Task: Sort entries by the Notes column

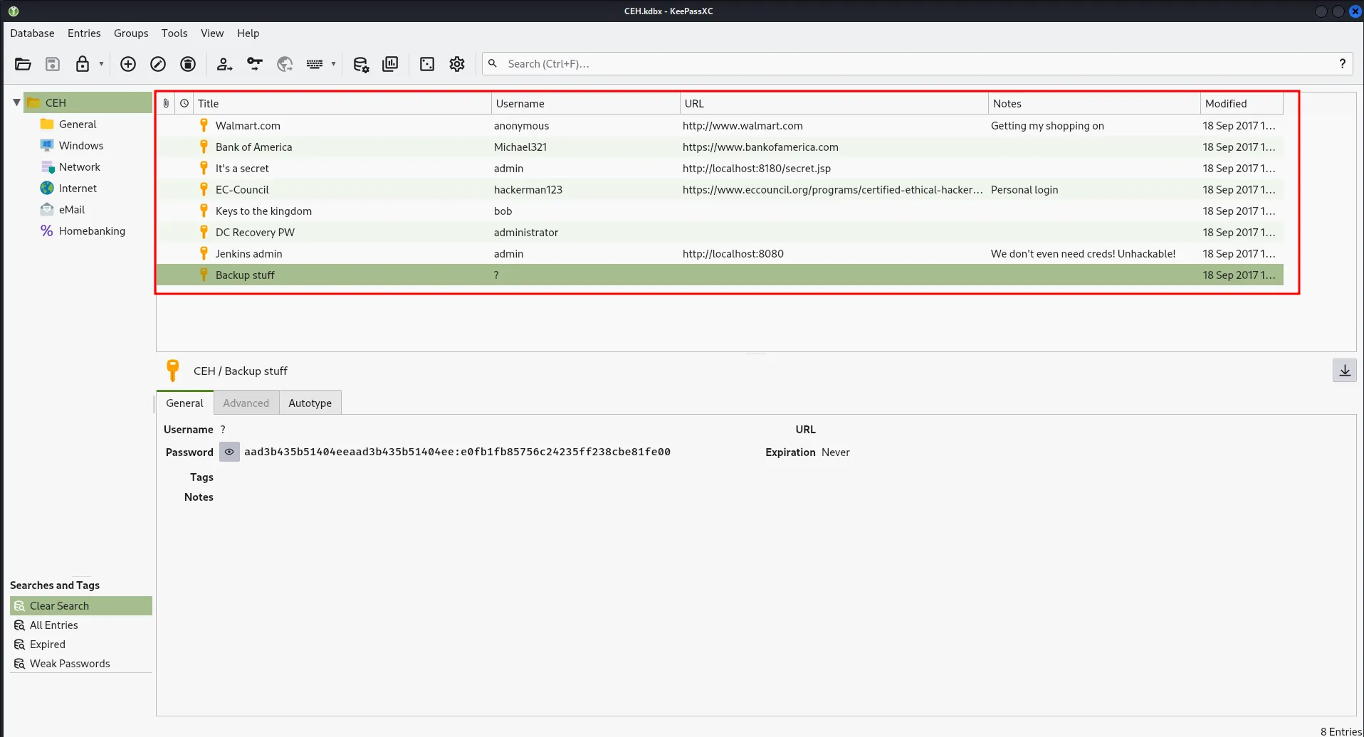Action: click(x=1095, y=104)
